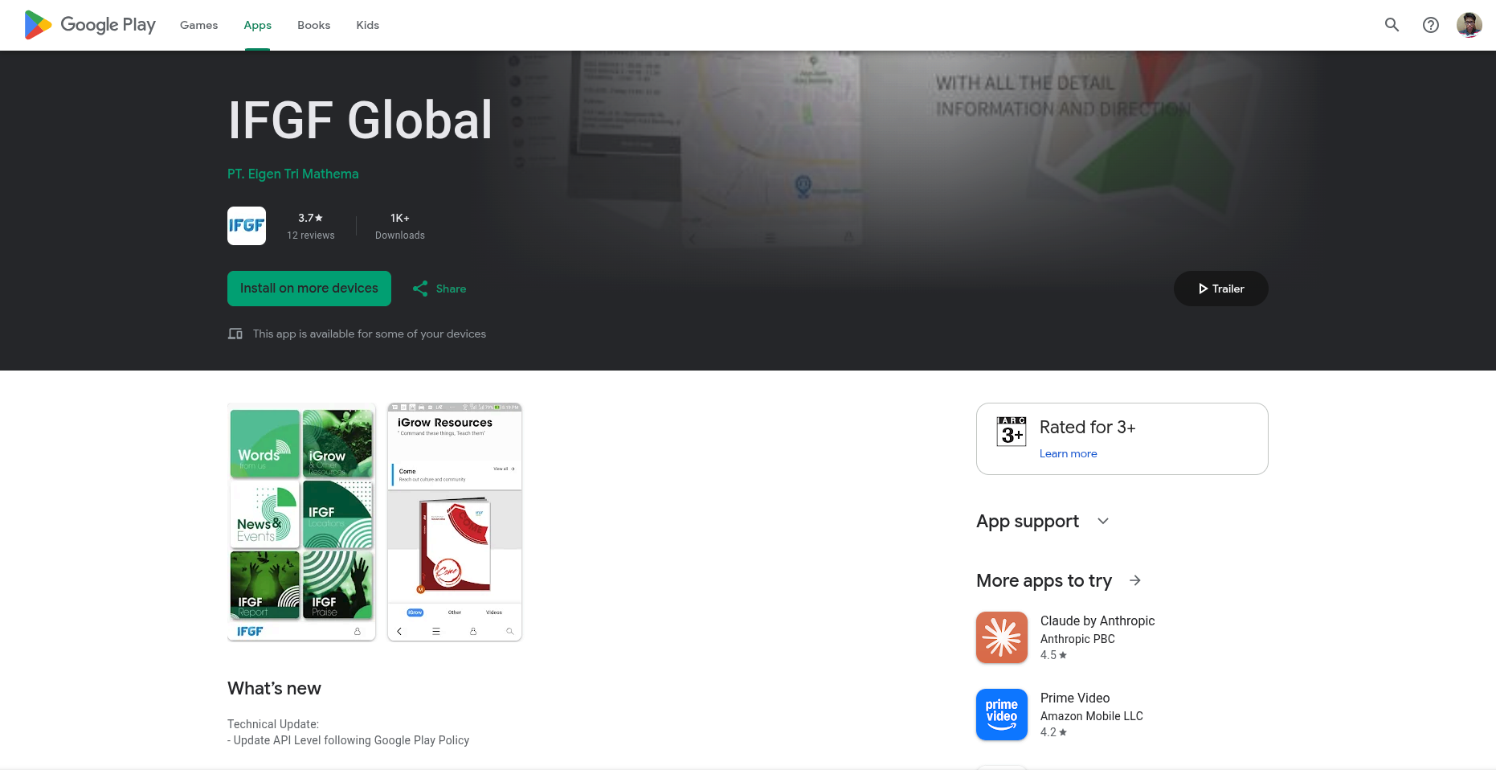1496x770 pixels.
Task: Open the search icon in header
Action: pos(1392,25)
